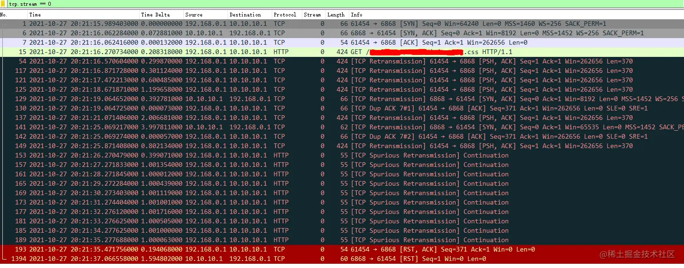Select packet 189 Spurious Retransmission row
The image size is (684, 268).
click(342, 240)
